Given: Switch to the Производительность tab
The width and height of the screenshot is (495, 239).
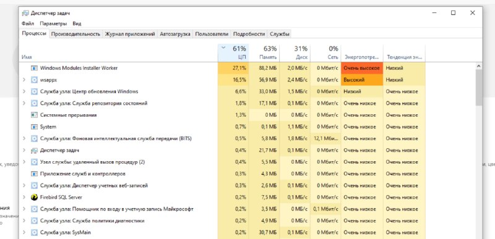Looking at the screenshot, I should 75,34.
